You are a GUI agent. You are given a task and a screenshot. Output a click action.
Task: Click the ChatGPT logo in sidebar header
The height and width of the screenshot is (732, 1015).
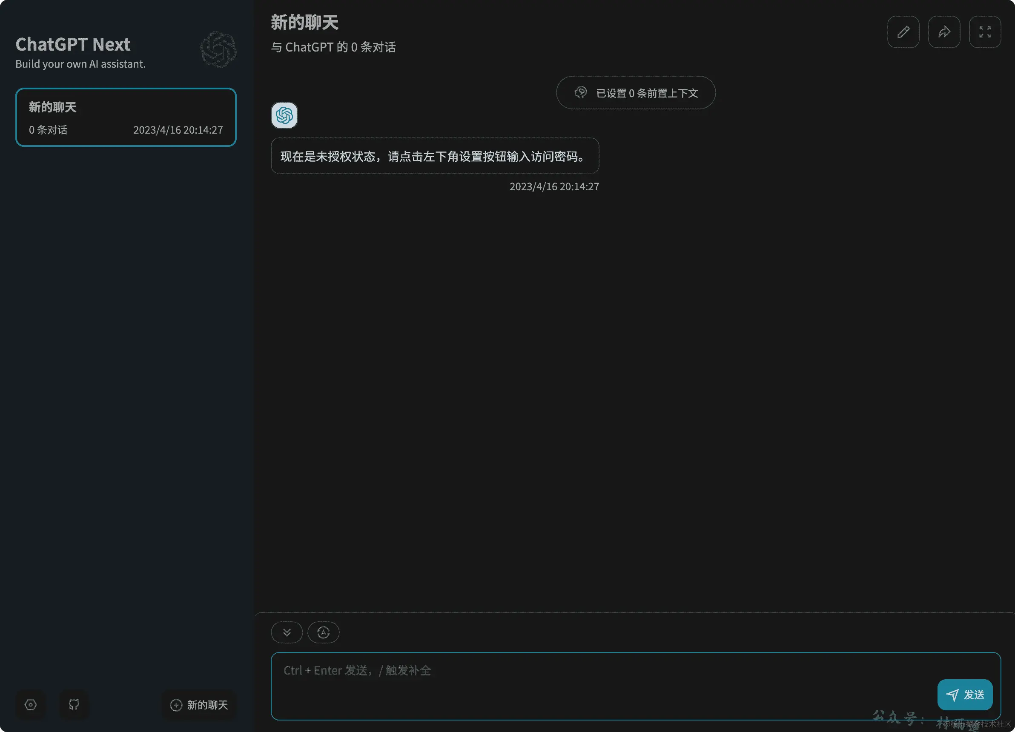pyautogui.click(x=218, y=49)
